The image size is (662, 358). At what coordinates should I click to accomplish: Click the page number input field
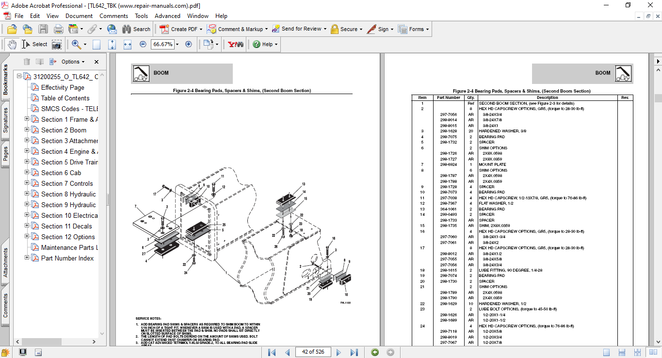coord(313,352)
